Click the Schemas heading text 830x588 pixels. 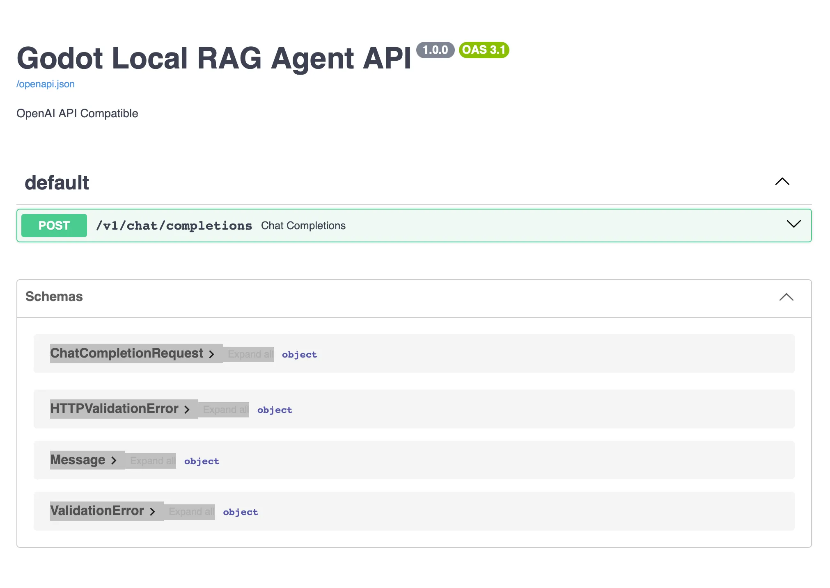[x=54, y=296]
